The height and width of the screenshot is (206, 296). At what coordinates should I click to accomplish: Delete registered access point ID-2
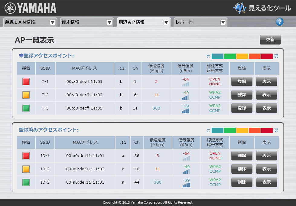pyautogui.click(x=242, y=169)
